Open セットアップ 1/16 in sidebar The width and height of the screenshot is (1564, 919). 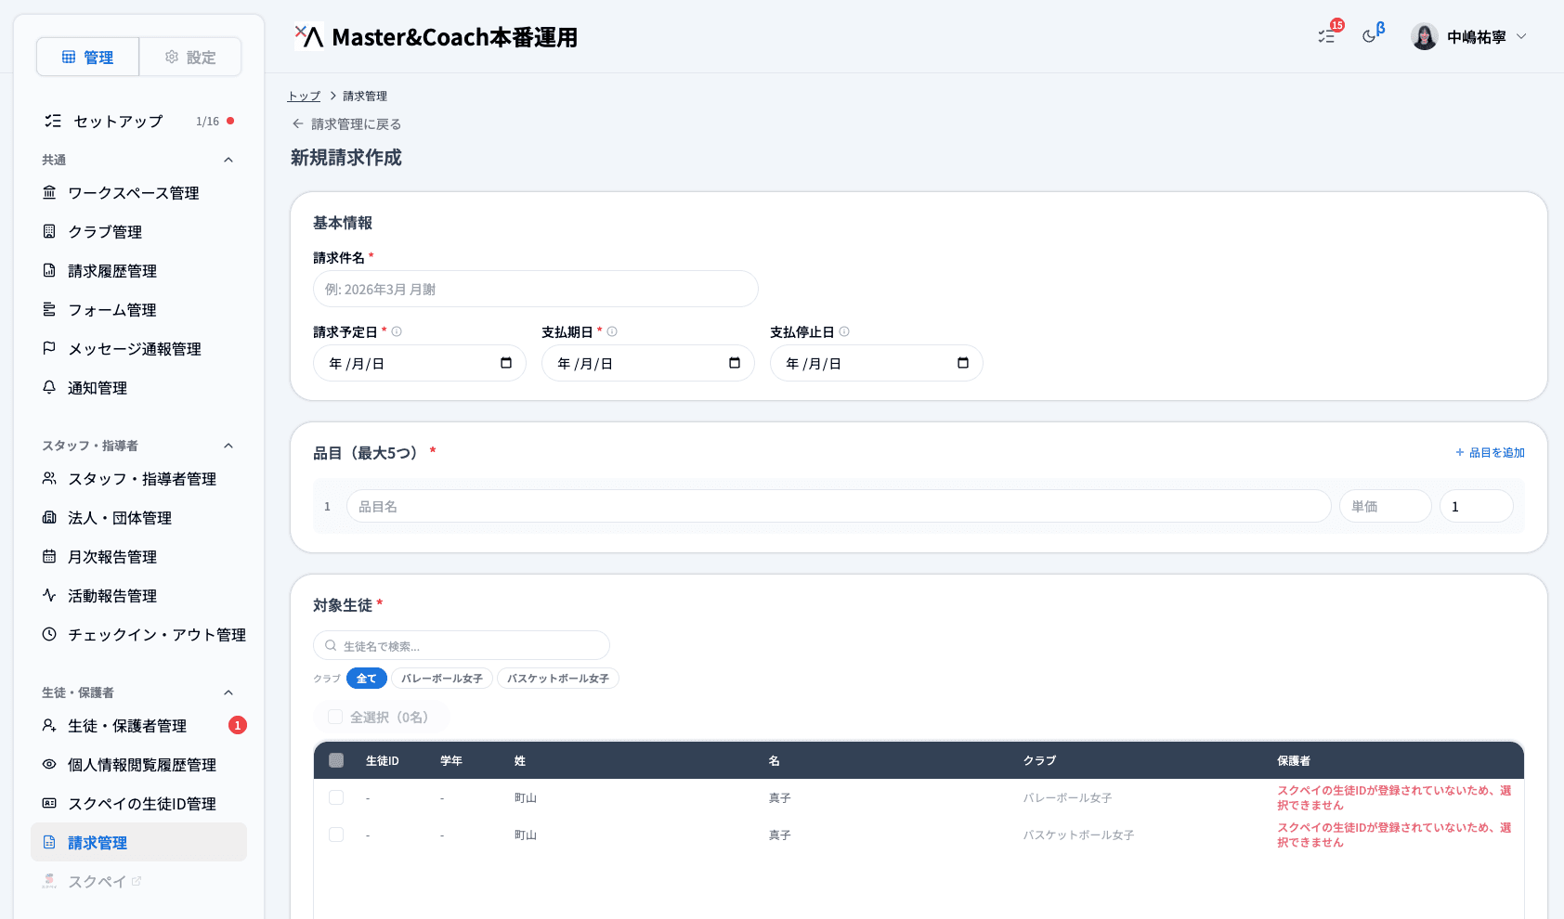click(139, 121)
